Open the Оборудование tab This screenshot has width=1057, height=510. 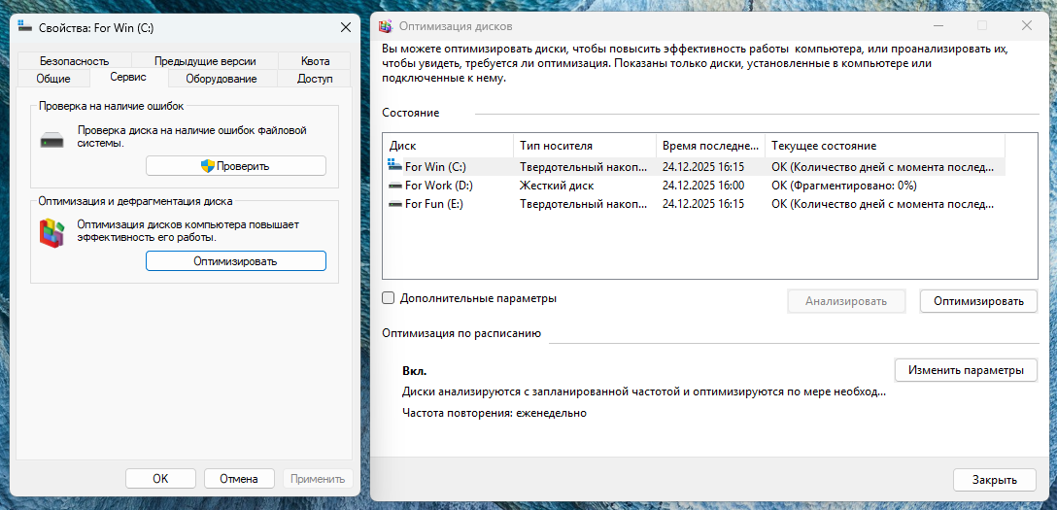[222, 79]
